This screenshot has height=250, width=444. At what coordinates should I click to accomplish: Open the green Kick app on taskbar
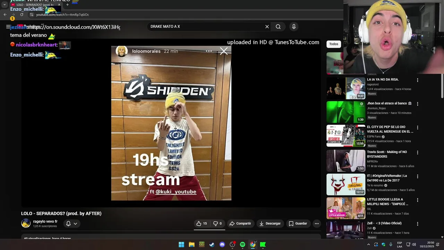tap(263, 244)
